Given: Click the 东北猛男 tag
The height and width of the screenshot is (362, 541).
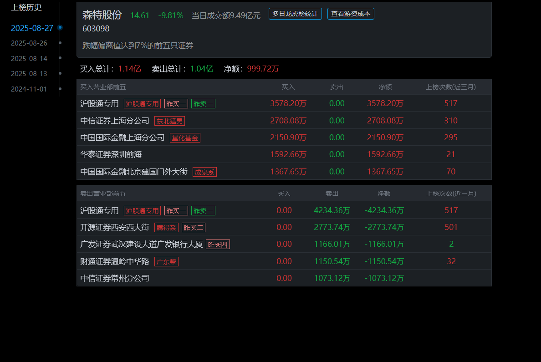Looking at the screenshot, I should [169, 121].
